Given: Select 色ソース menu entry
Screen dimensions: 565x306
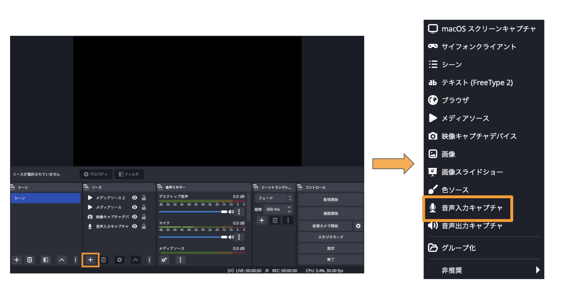Looking at the screenshot, I should tap(483, 190).
